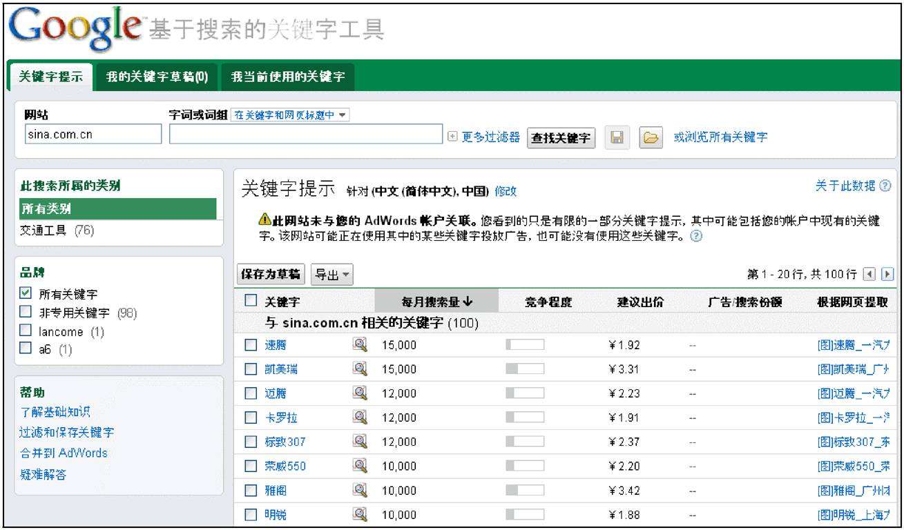
Task: Sort by 每月搜索量 column header
Action: (436, 302)
